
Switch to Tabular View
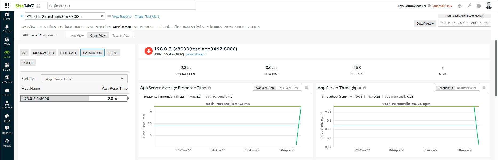[x=121, y=36]
